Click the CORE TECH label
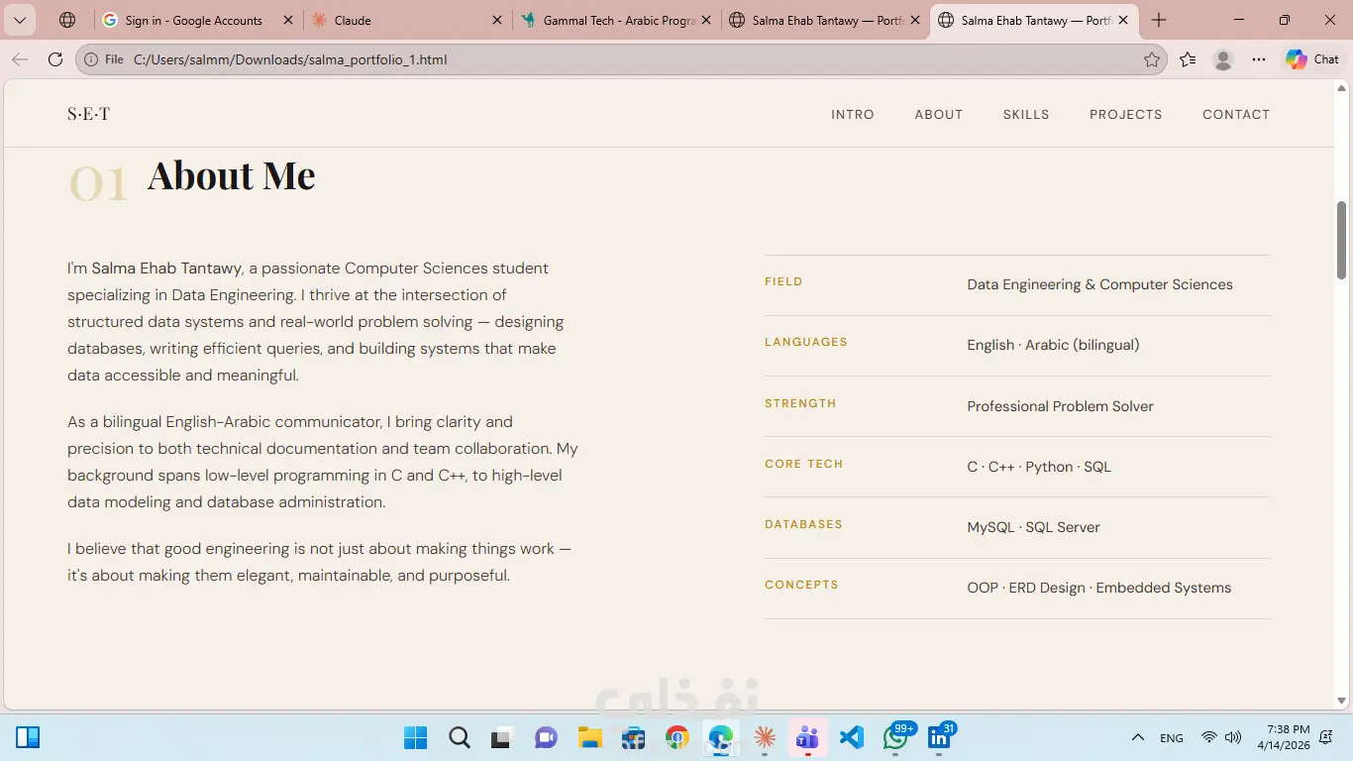 click(803, 464)
